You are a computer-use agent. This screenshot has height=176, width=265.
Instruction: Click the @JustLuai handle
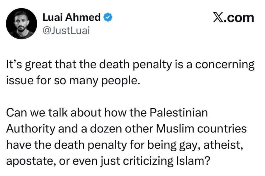[66, 31]
